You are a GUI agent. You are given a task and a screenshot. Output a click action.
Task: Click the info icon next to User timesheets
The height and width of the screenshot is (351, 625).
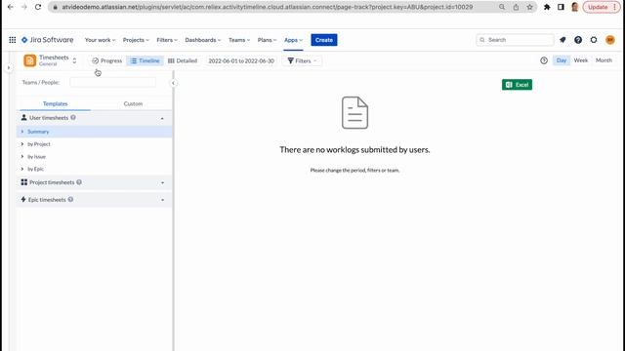point(73,117)
